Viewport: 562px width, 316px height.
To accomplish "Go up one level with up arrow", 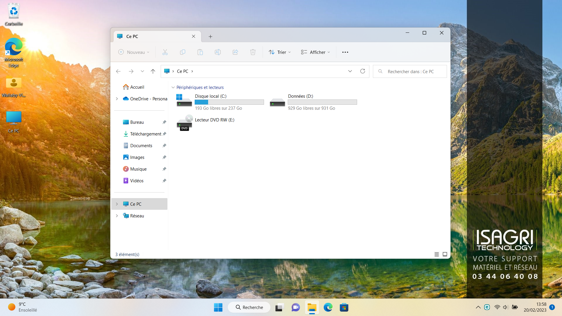I will (153, 71).
